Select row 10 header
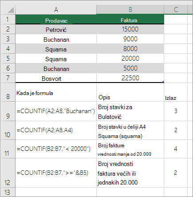The height and width of the screenshot is (197, 193). tap(8, 130)
